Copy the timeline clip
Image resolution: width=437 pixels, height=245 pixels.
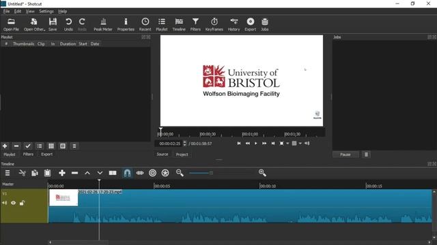(x=35, y=173)
